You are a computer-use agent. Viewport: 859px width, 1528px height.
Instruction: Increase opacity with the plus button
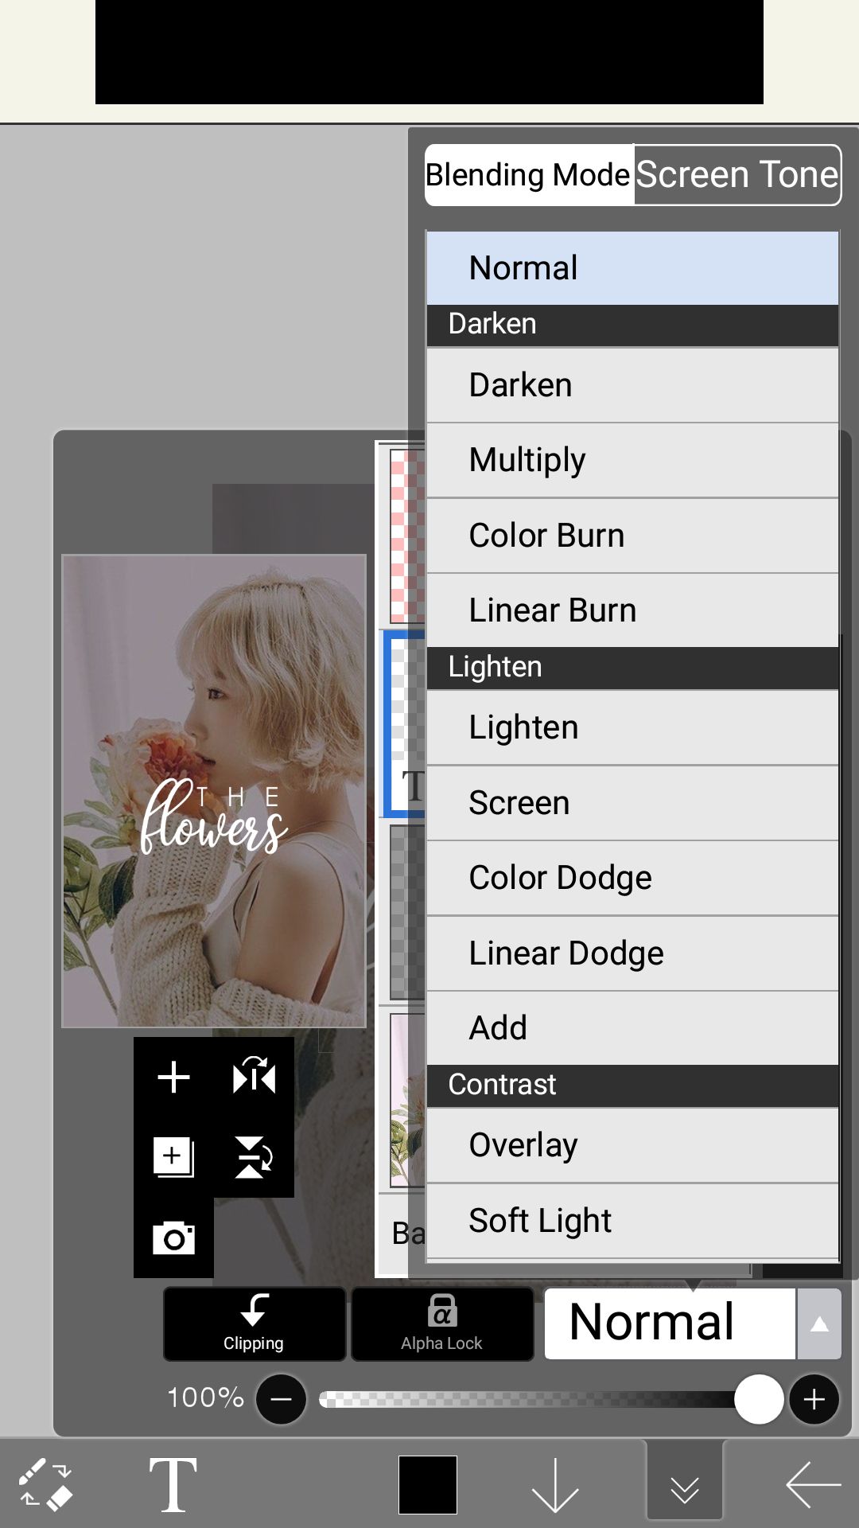point(814,1399)
